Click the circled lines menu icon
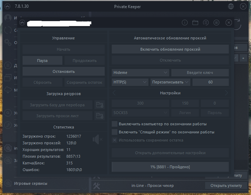 216,23
